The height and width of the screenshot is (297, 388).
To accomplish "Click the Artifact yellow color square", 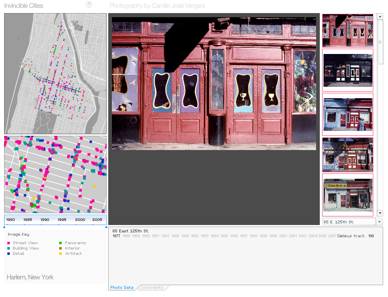I will click(60, 254).
